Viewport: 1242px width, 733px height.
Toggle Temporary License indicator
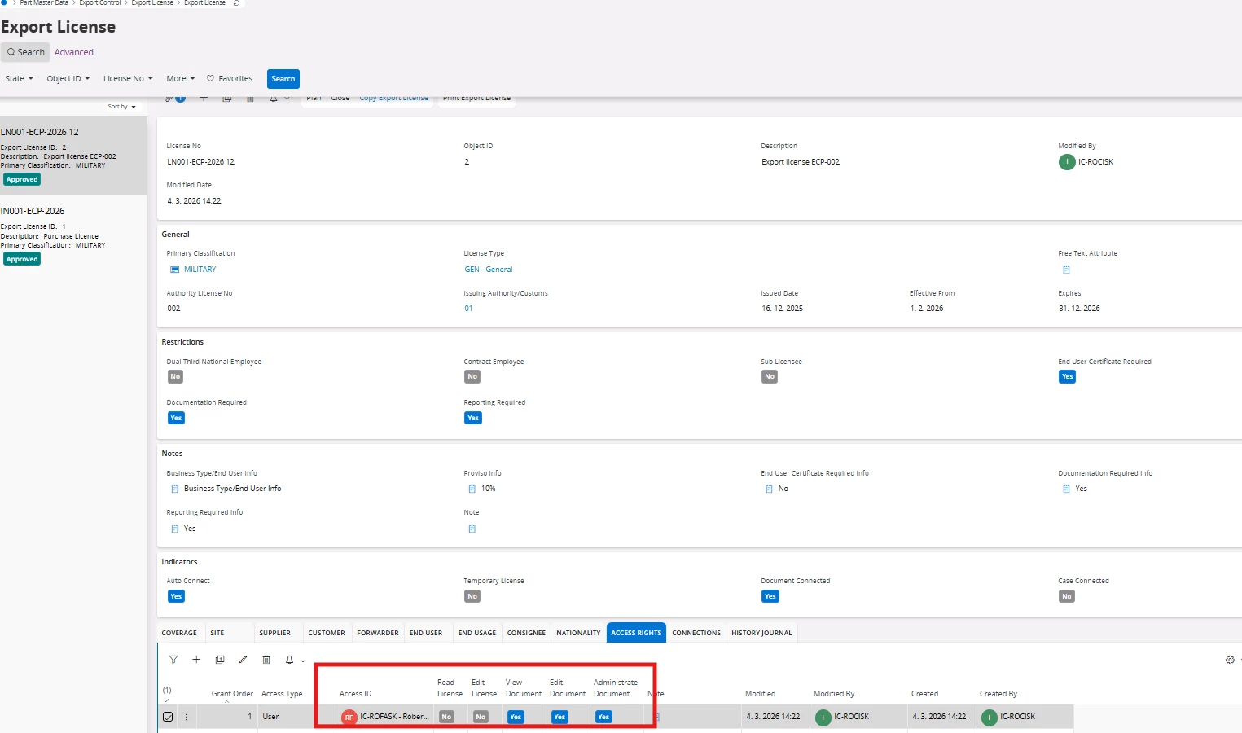coord(472,596)
